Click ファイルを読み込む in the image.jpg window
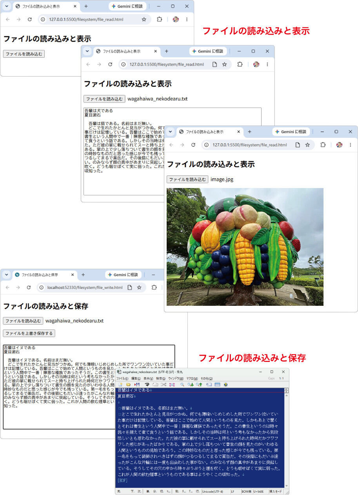This screenshot has width=358, height=495. 187,179
